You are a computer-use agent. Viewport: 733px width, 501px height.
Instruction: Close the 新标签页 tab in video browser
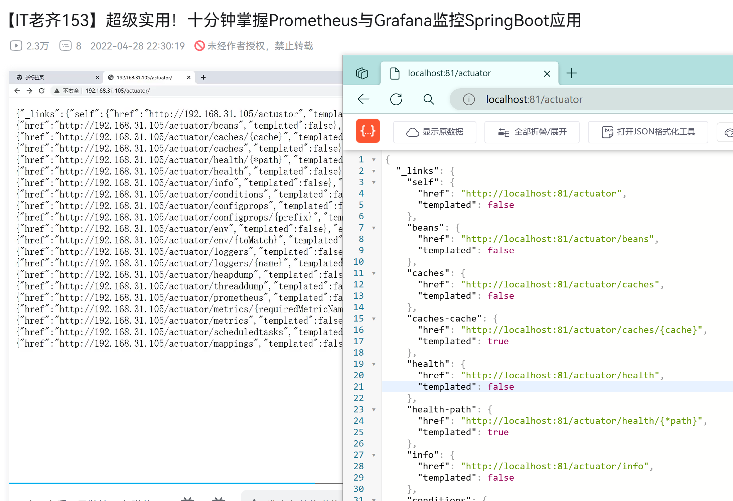click(97, 78)
